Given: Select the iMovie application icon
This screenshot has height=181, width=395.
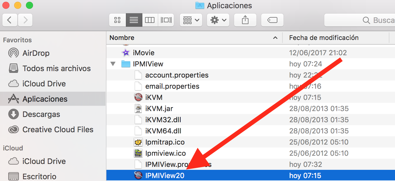Looking at the screenshot, I should point(126,53).
